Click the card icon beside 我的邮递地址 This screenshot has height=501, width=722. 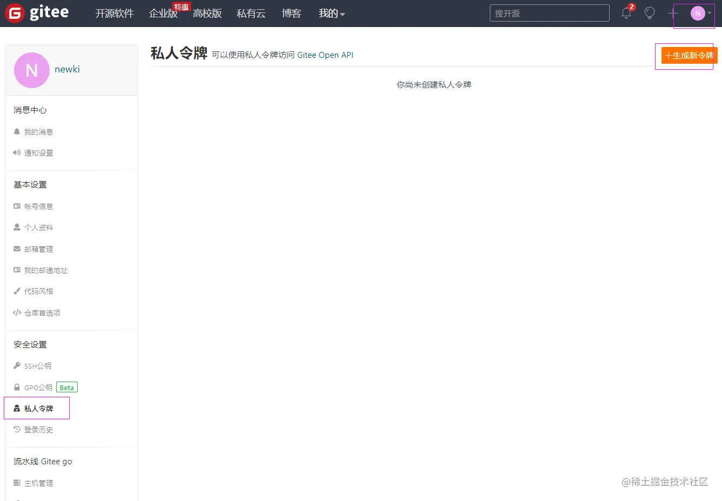[x=17, y=270]
